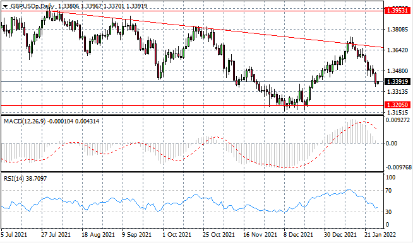Click the 1.38085 price axis value
413x243 pixels.
point(398,29)
